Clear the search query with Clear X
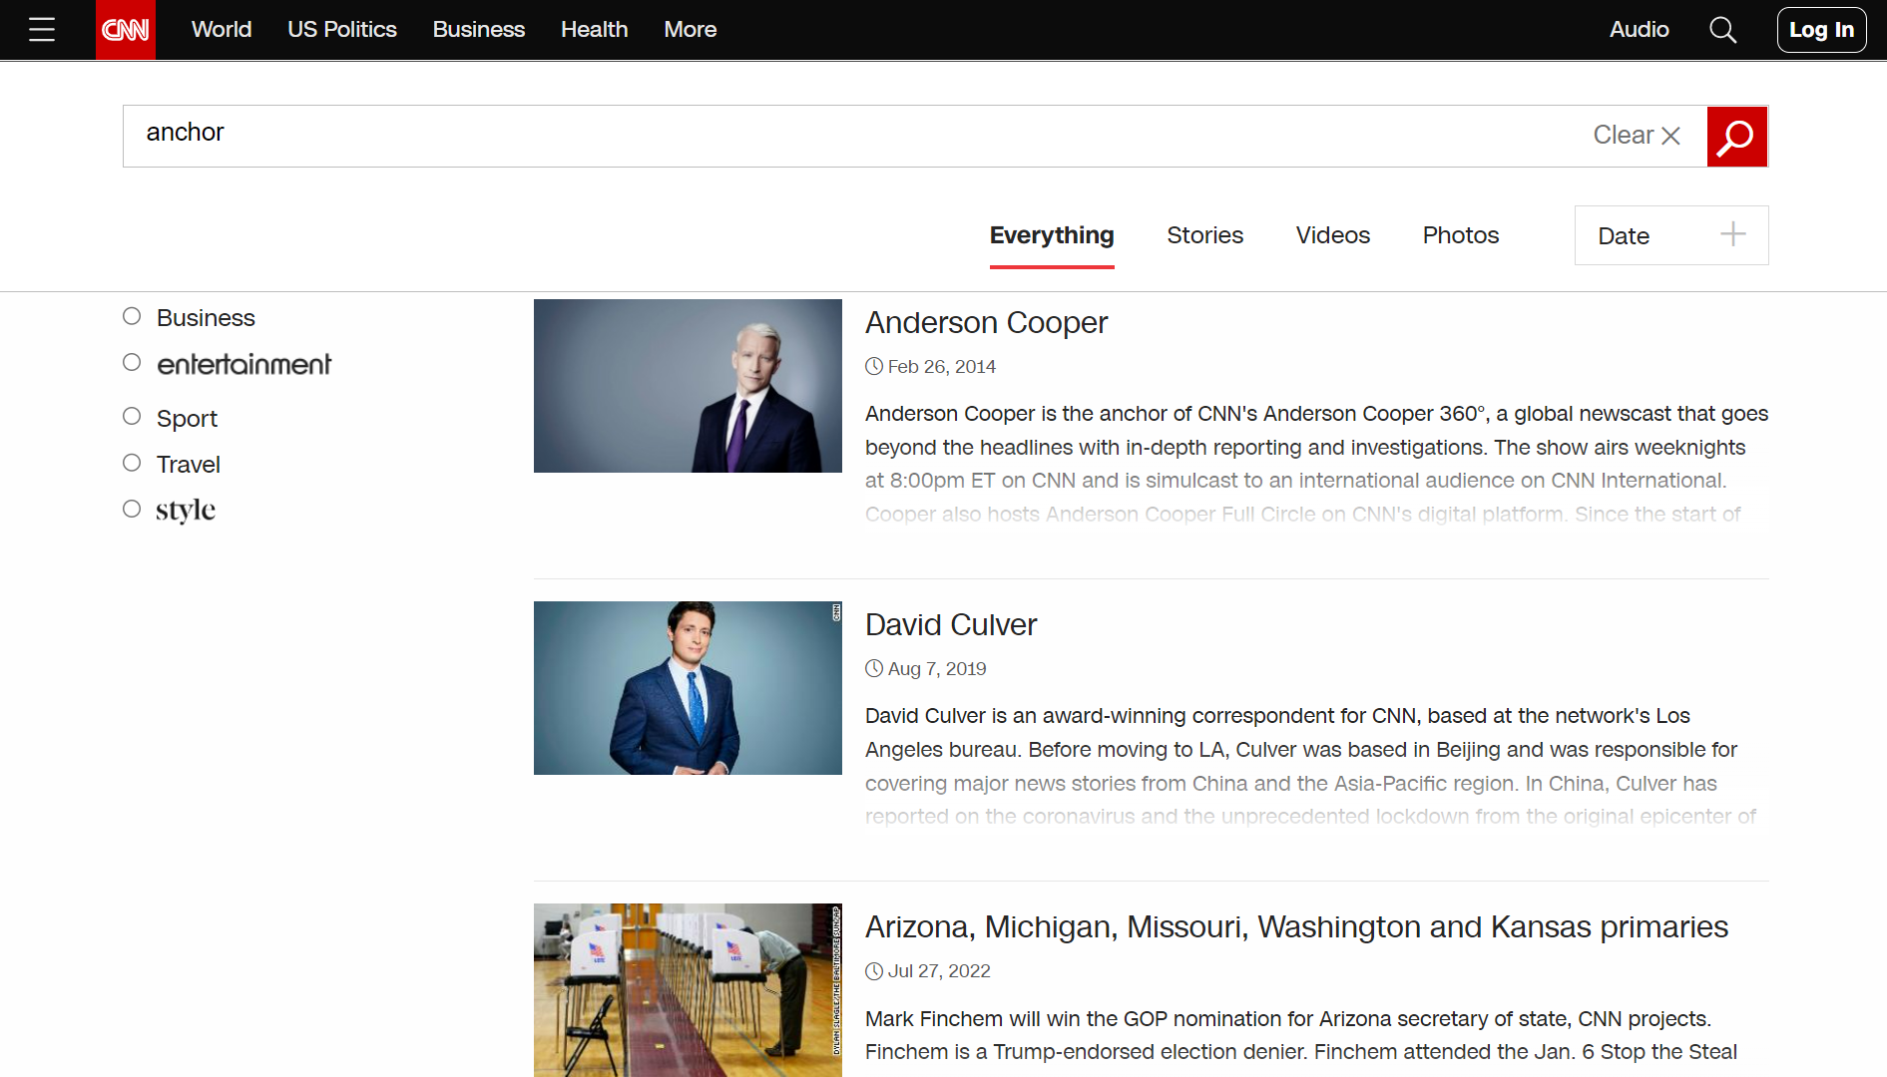This screenshot has width=1887, height=1077. [x=1637, y=136]
